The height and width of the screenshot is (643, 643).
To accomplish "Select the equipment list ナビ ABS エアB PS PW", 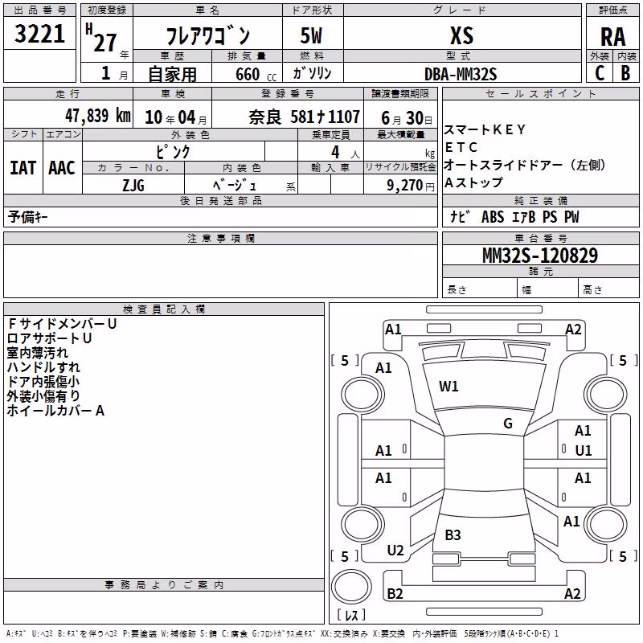I will (514, 217).
